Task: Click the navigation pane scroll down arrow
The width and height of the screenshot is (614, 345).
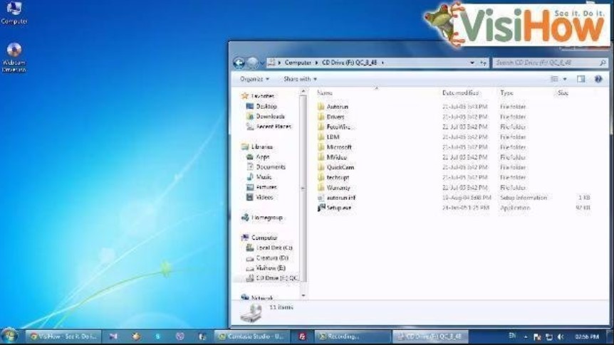Action: point(303,295)
